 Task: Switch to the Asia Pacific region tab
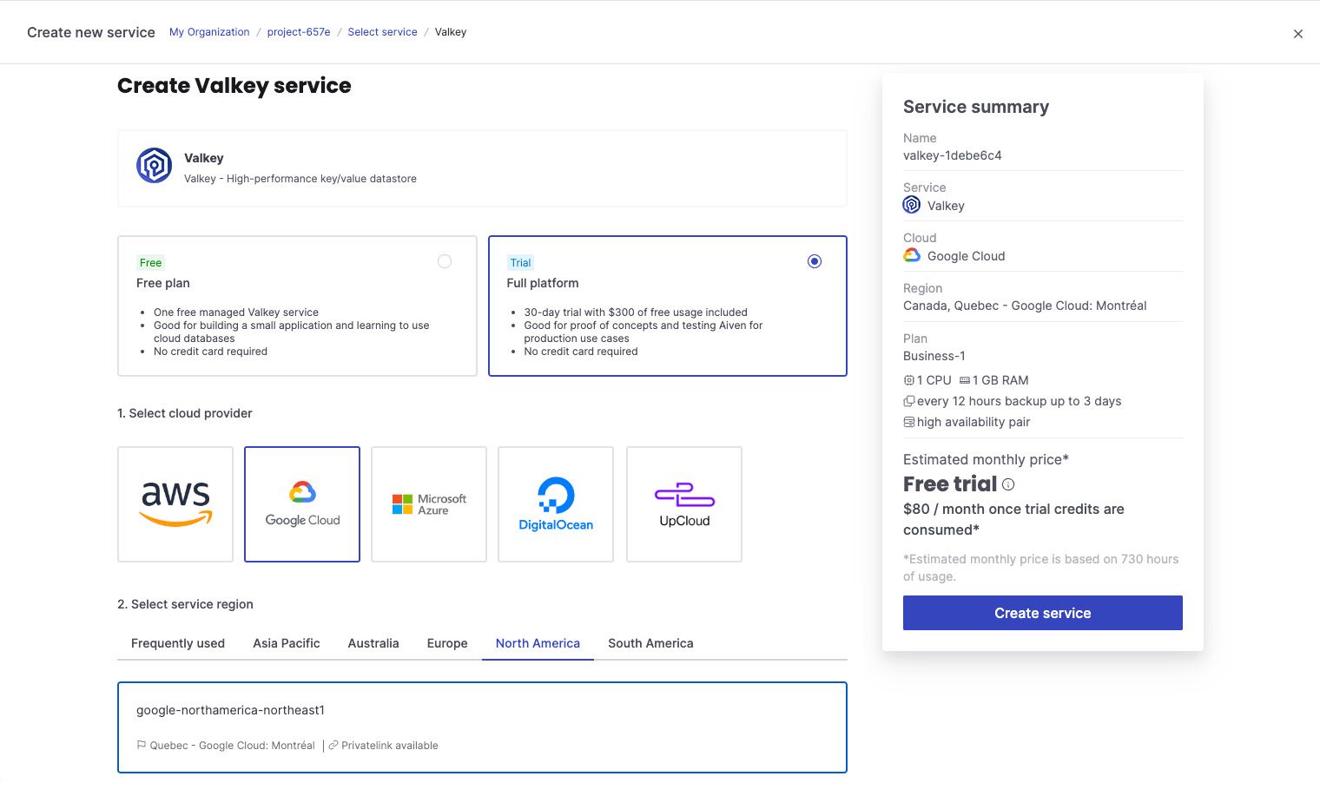tap(287, 643)
